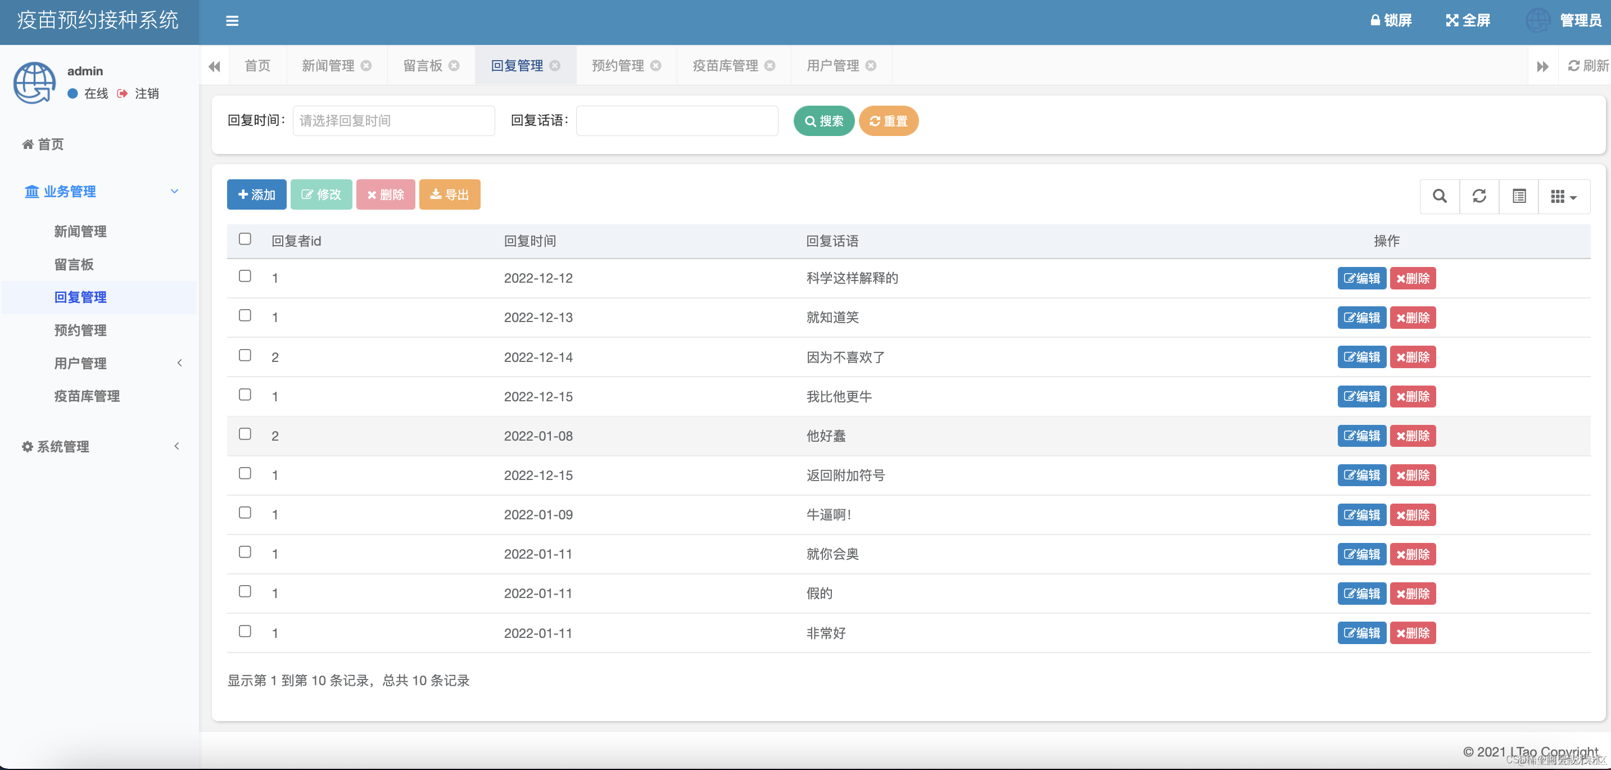
Task: Switch to the 预约管理 tab
Action: click(617, 66)
